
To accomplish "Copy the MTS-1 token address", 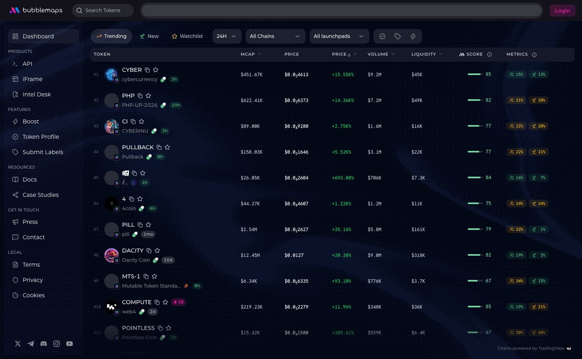I will coord(146,276).
